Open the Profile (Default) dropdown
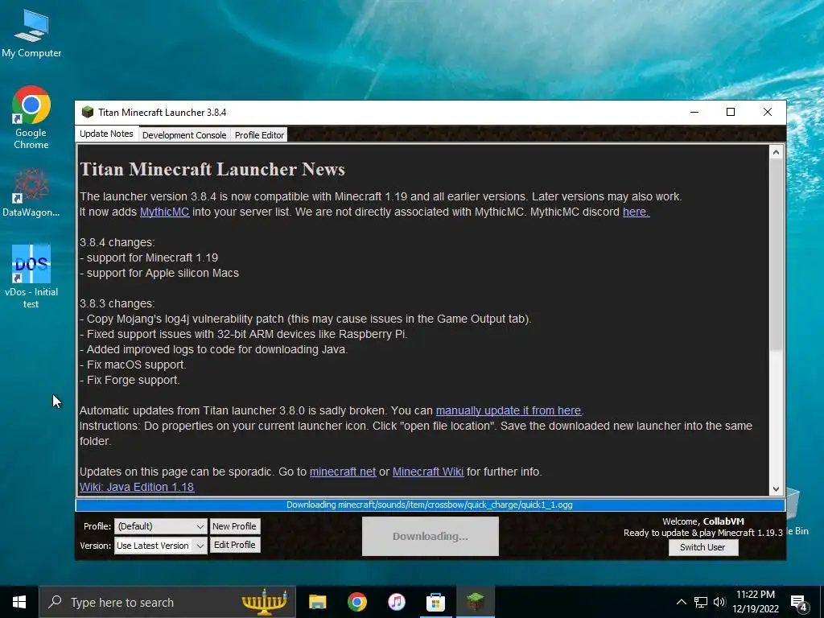Viewport: 824px width, 618px height. click(x=161, y=526)
